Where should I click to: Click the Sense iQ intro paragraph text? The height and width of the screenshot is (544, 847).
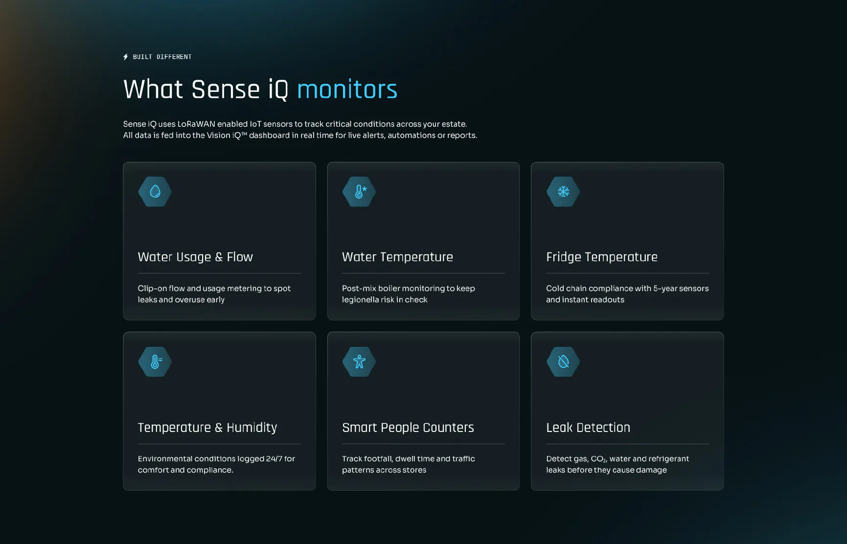click(x=296, y=124)
